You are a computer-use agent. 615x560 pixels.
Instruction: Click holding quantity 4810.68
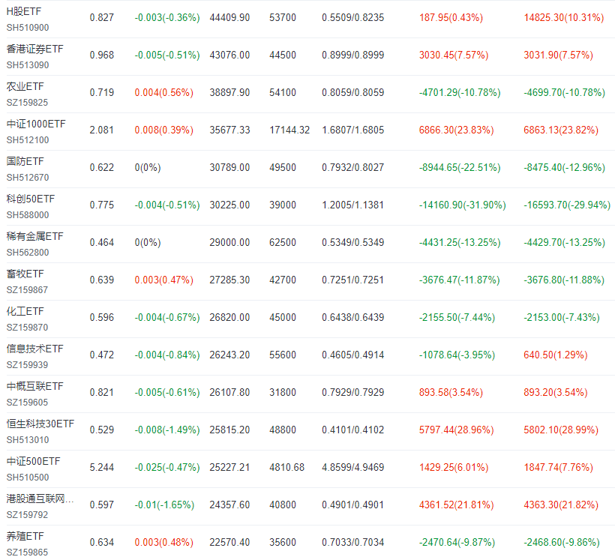point(286,467)
